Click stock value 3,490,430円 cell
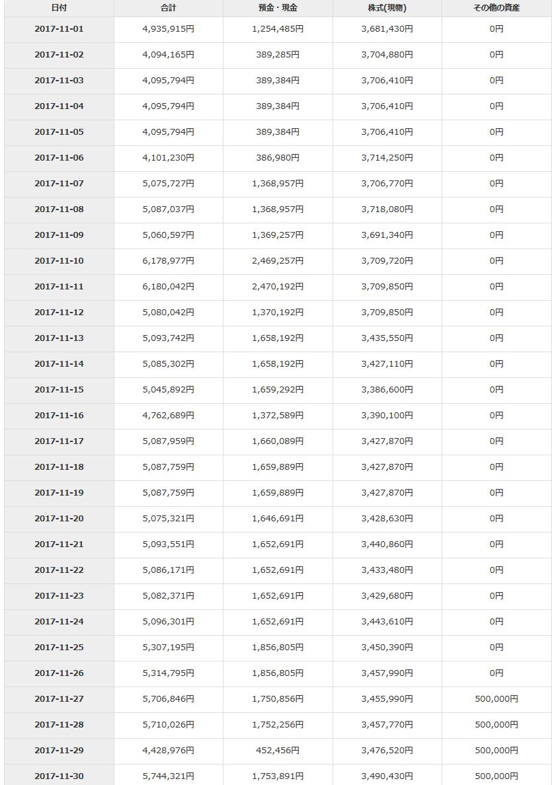Image resolution: width=552 pixels, height=785 pixels. tap(387, 776)
